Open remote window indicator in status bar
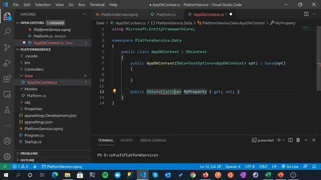 (x=5, y=166)
